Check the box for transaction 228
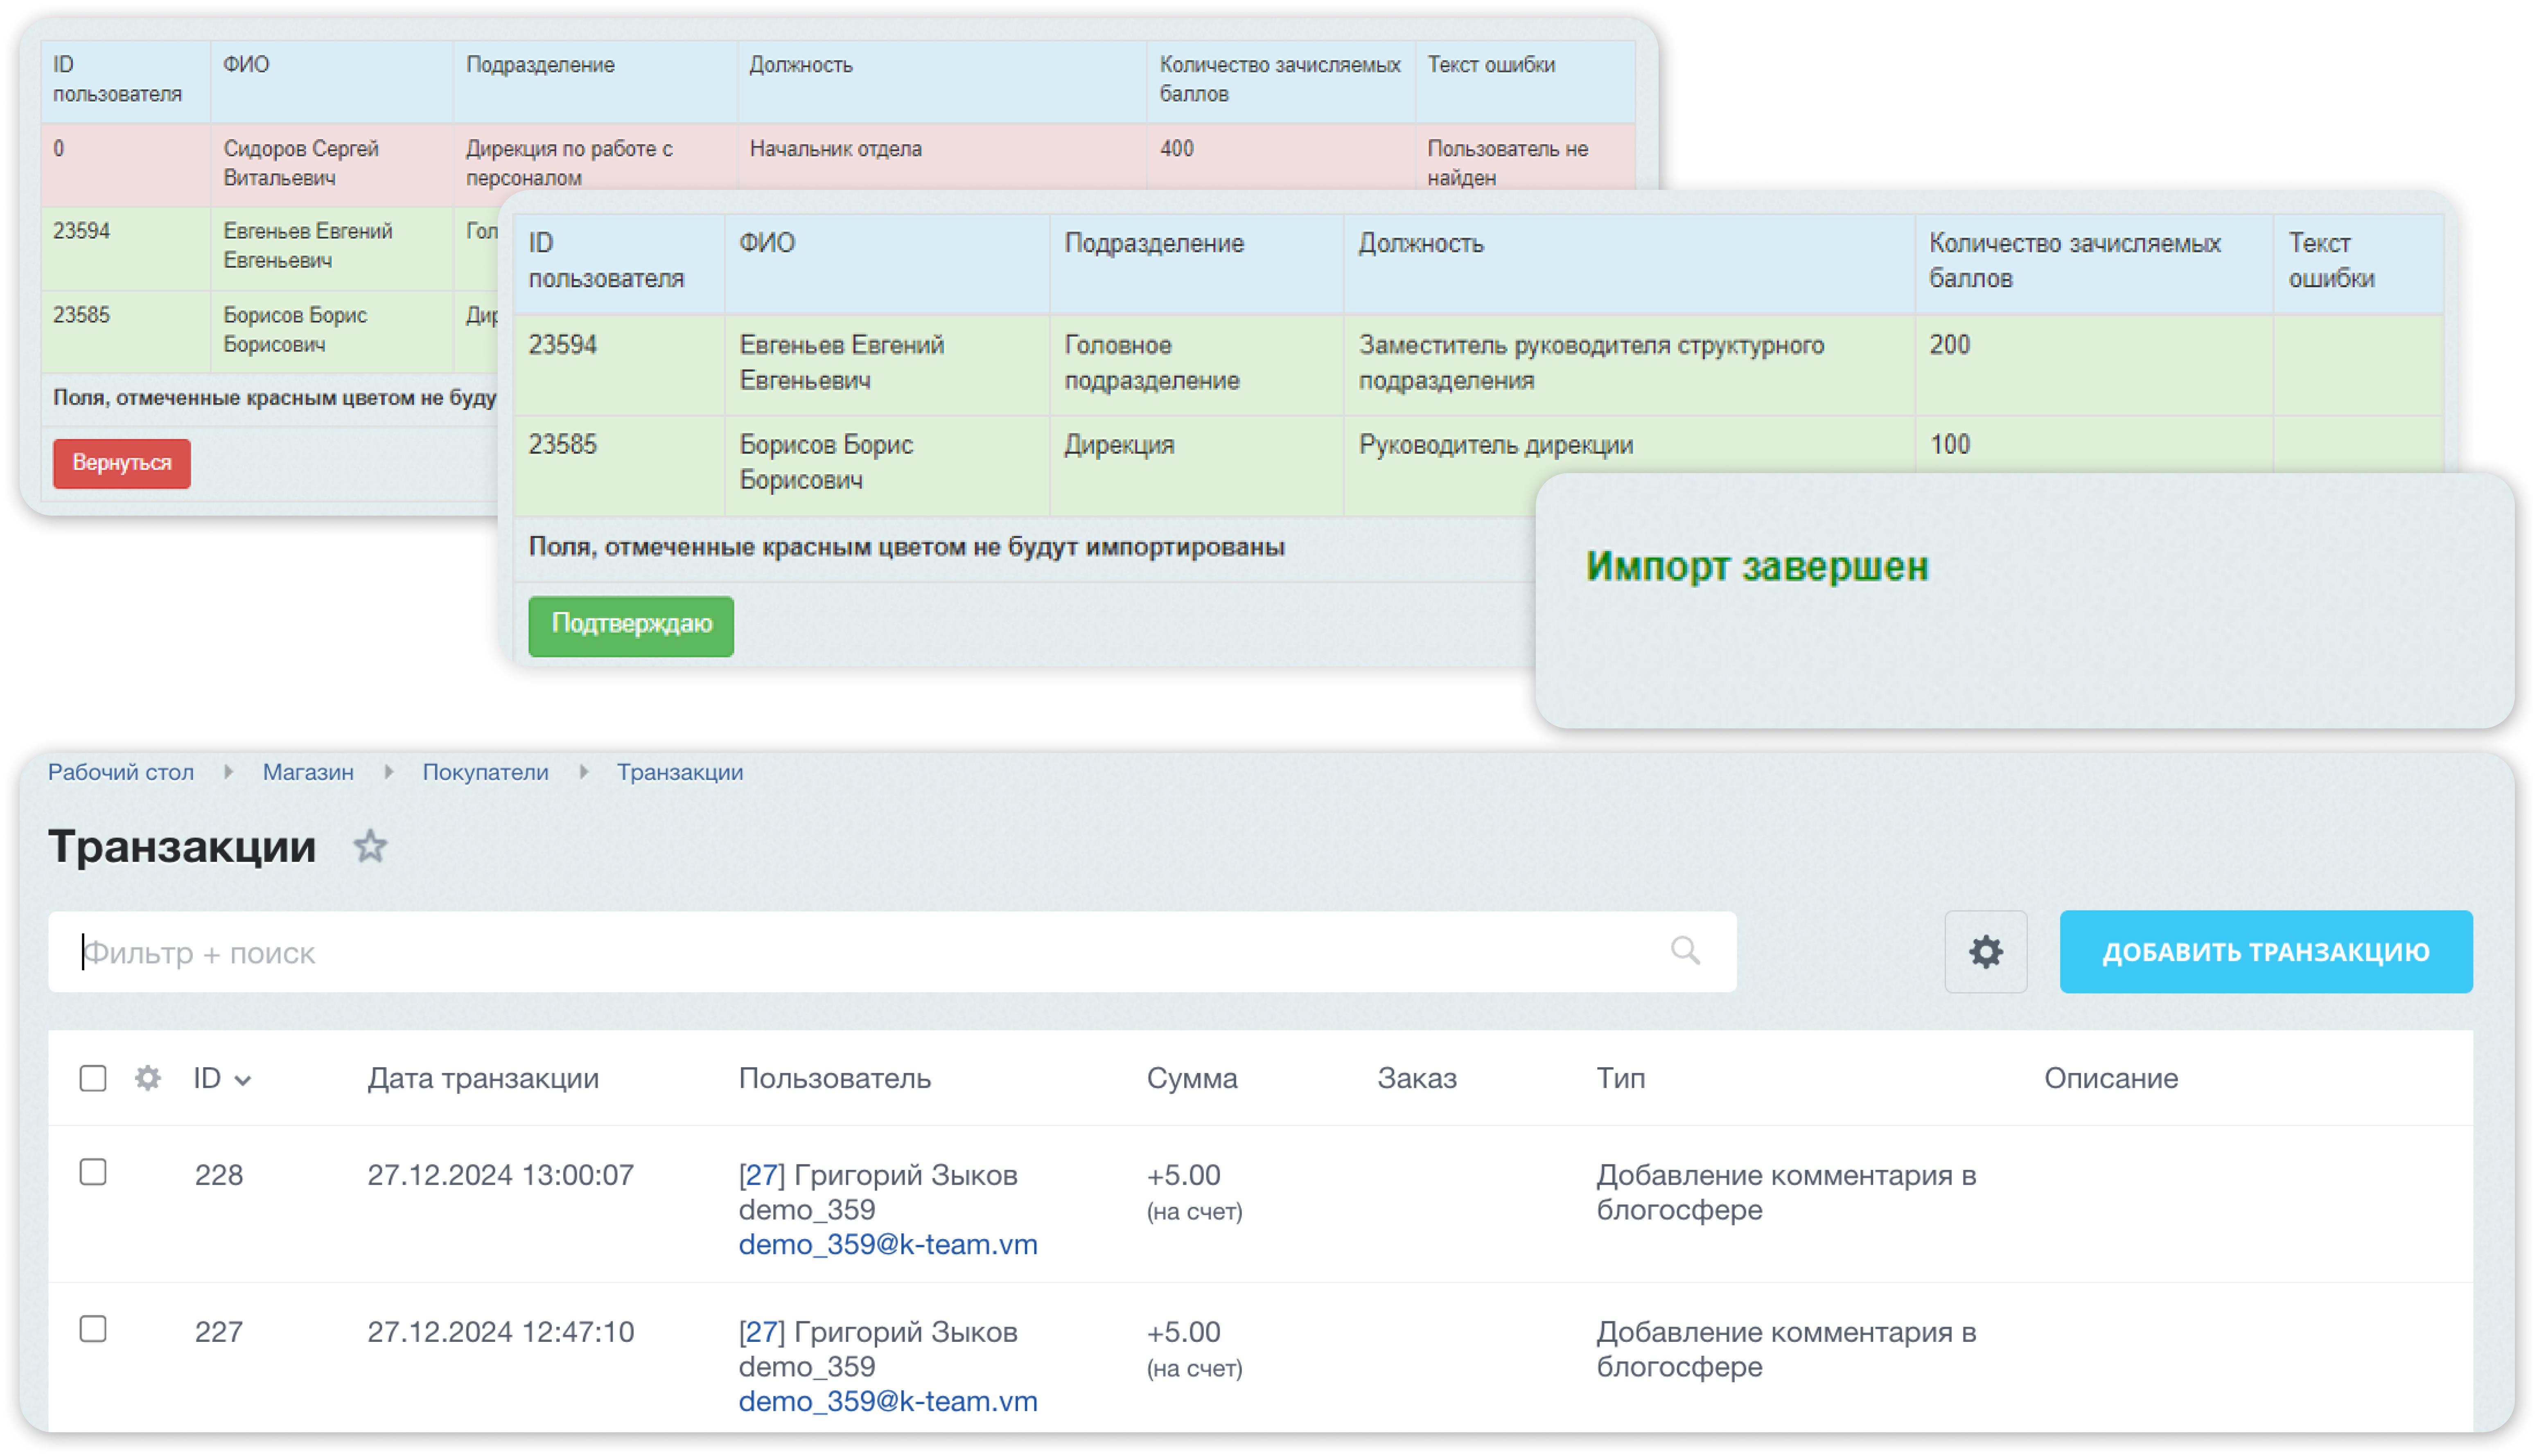This screenshot has height=1456, width=2537. tap(93, 1172)
